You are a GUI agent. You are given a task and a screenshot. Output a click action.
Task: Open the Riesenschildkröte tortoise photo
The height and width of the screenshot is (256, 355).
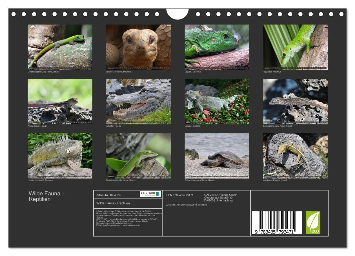[138, 47]
